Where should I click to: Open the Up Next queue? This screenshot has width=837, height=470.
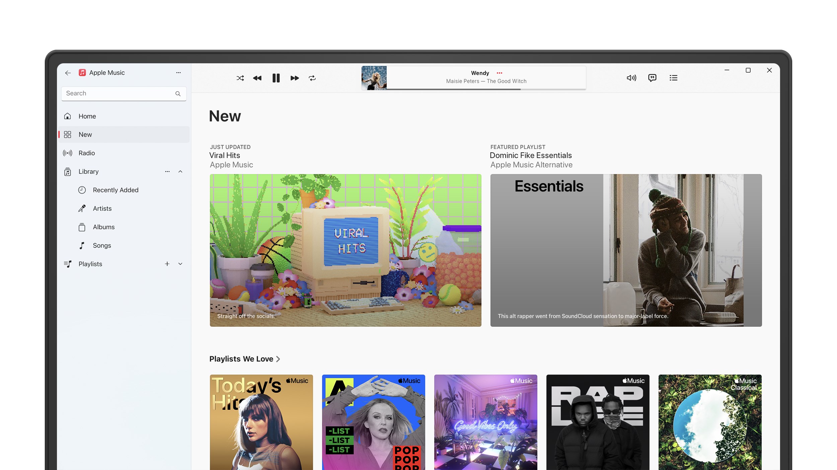[674, 78]
